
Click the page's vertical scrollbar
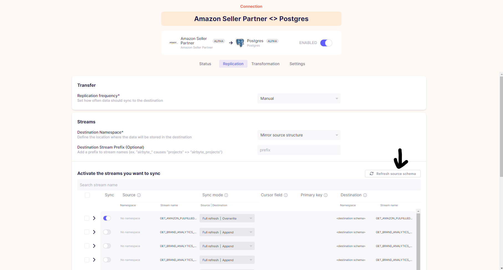[501, 126]
